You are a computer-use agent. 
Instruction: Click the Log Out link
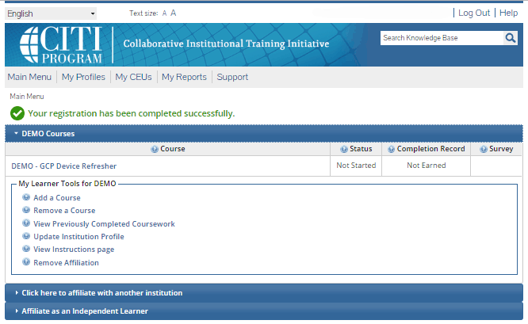tap(474, 13)
